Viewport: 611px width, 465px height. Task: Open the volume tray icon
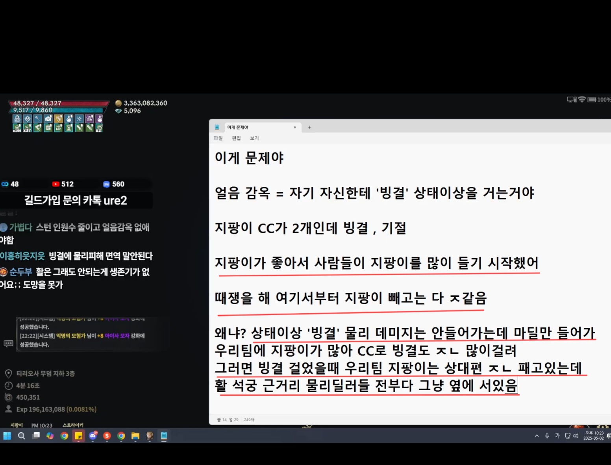click(x=576, y=435)
